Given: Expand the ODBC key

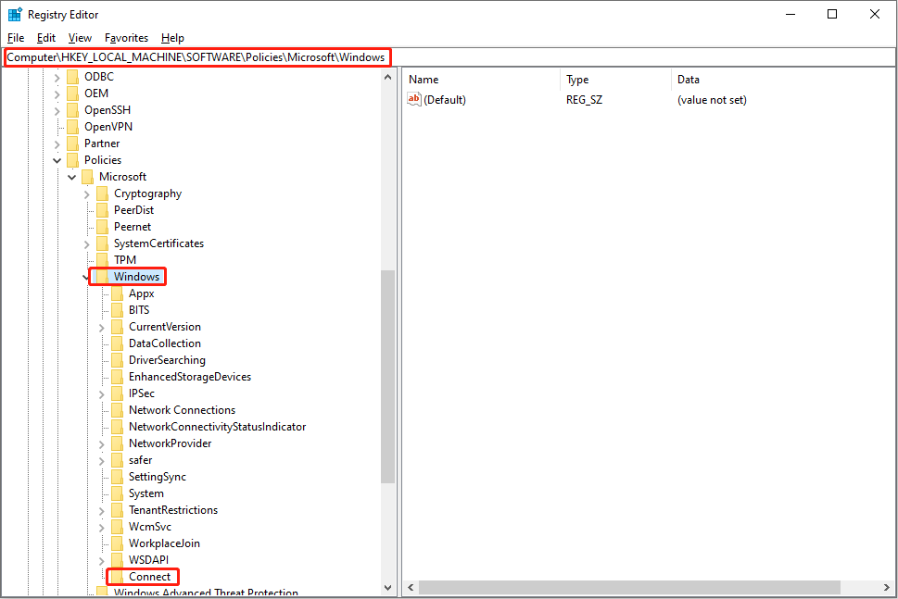Looking at the screenshot, I should coord(57,77).
